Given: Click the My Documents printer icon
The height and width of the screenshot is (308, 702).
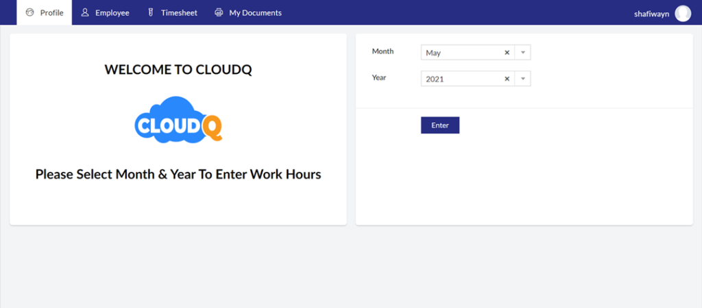Looking at the screenshot, I should [219, 12].
